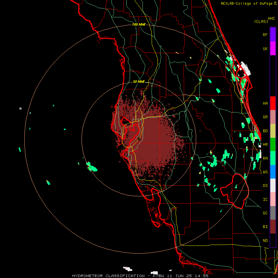Click the RF legend label
This screenshot has height=278, width=278.
click(x=265, y=35)
